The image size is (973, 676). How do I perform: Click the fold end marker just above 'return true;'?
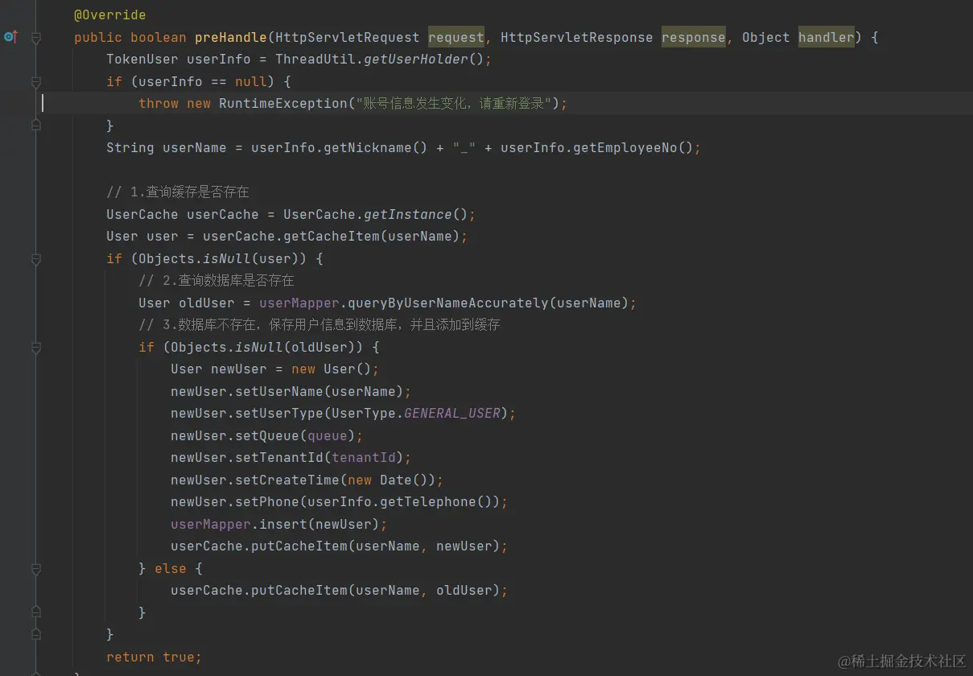[35, 635]
